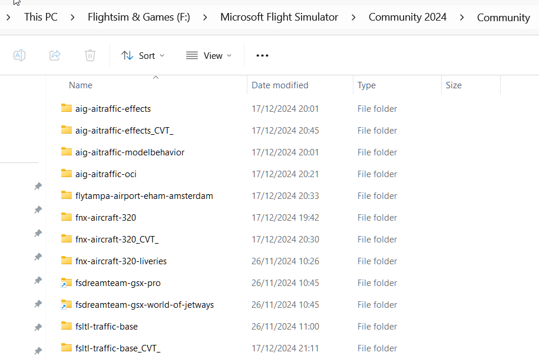539x359 pixels.
Task: Go to This PC in the address bar
Action: click(x=41, y=17)
